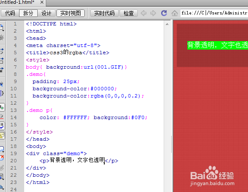
Task: Toggle 实时代码 button
Action: point(104,13)
